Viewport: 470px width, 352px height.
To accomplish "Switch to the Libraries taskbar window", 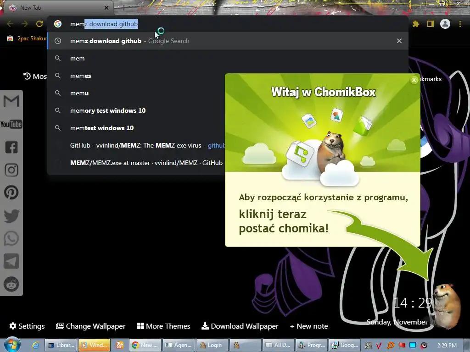I will coord(61,345).
